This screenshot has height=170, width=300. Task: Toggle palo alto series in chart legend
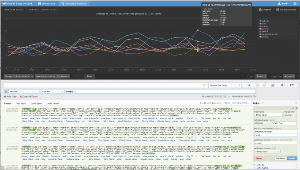point(264,21)
